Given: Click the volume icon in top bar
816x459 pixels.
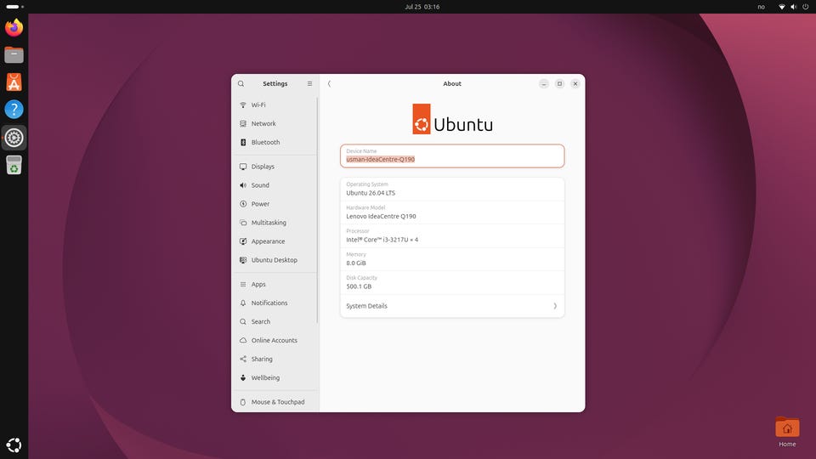Looking at the screenshot, I should [794, 7].
